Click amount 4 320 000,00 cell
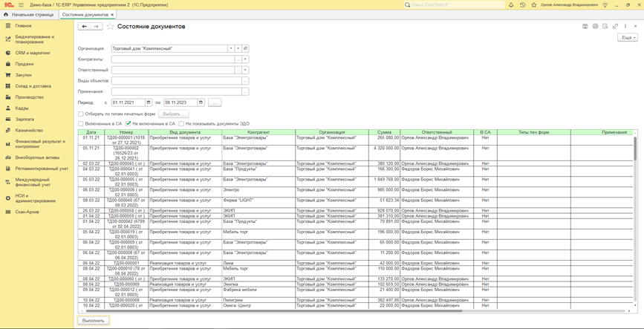Screen dimensions: 644x329 tap(384, 153)
